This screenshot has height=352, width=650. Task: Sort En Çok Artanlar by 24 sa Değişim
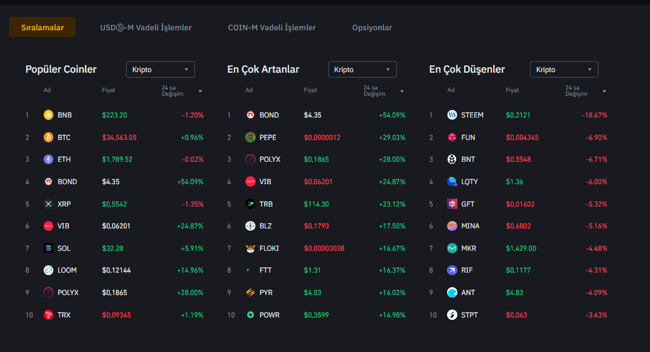tap(402, 91)
